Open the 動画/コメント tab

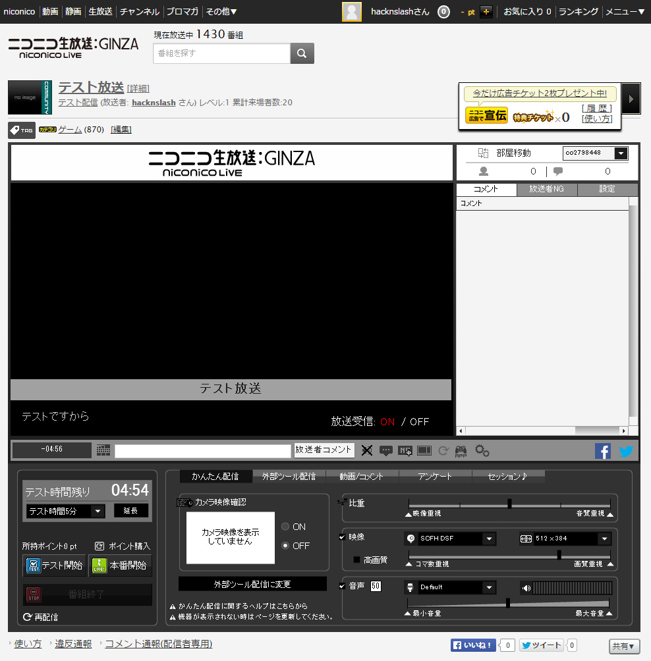[x=362, y=477]
